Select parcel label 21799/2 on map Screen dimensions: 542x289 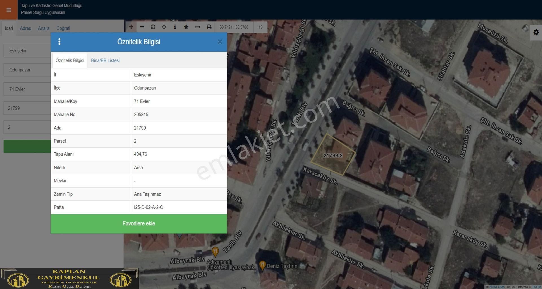click(x=333, y=156)
